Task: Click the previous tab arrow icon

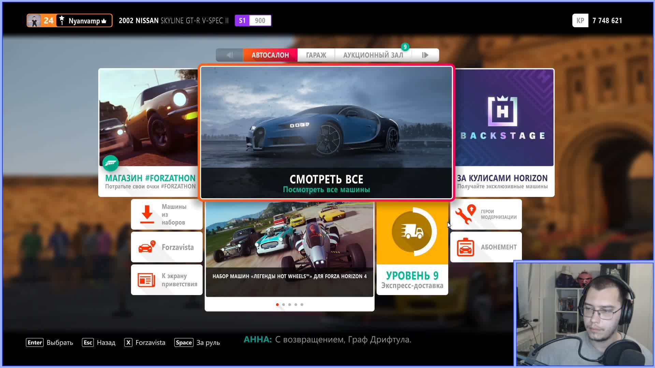Action: click(229, 55)
